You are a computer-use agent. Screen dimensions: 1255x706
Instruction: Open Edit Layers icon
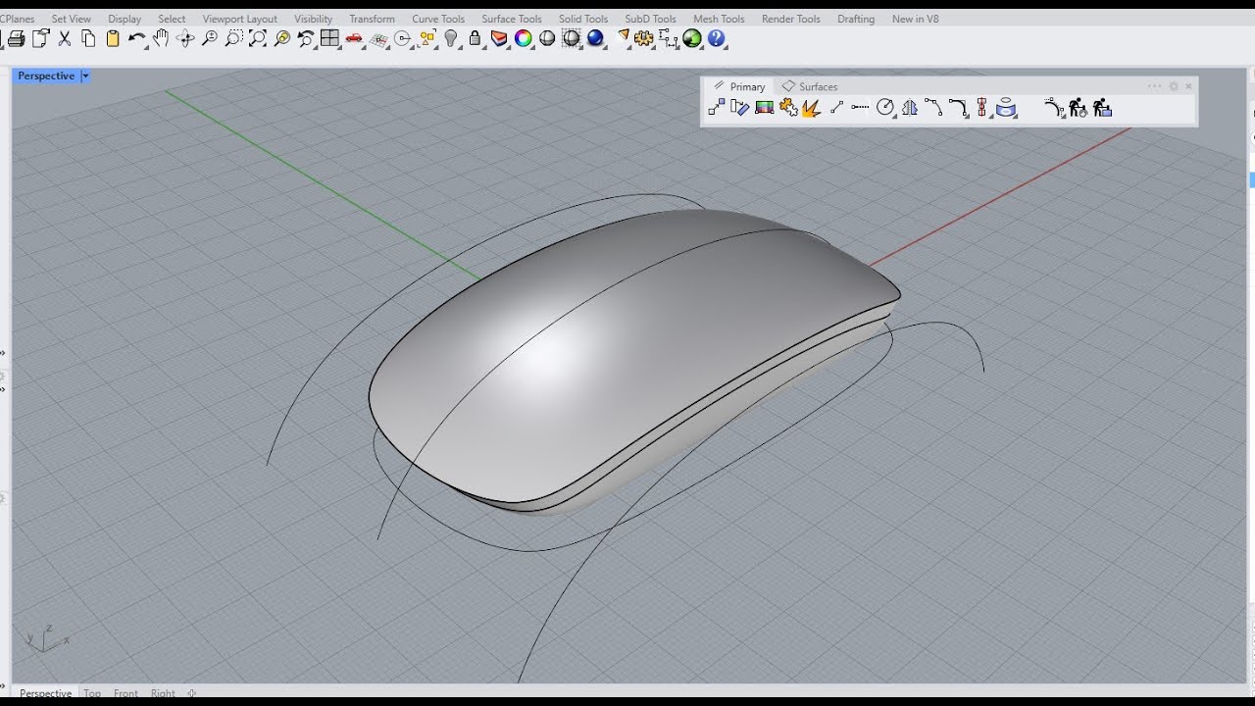coord(499,39)
